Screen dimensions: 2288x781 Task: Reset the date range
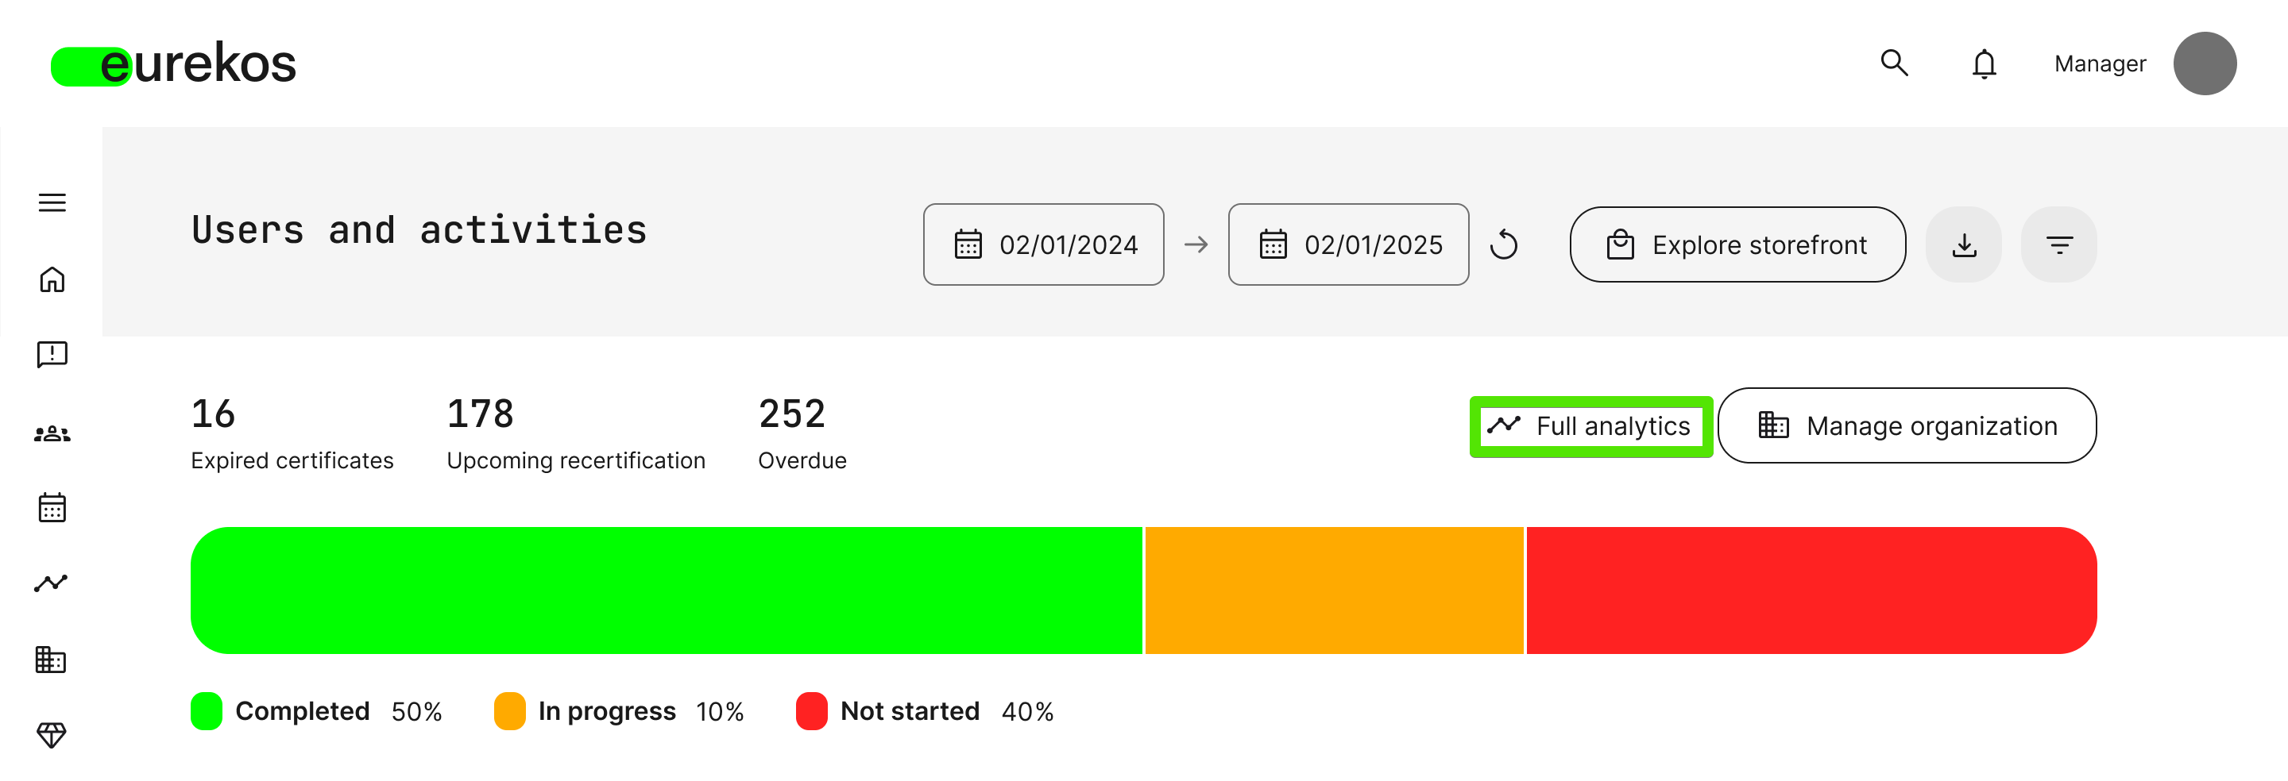coord(1505,244)
